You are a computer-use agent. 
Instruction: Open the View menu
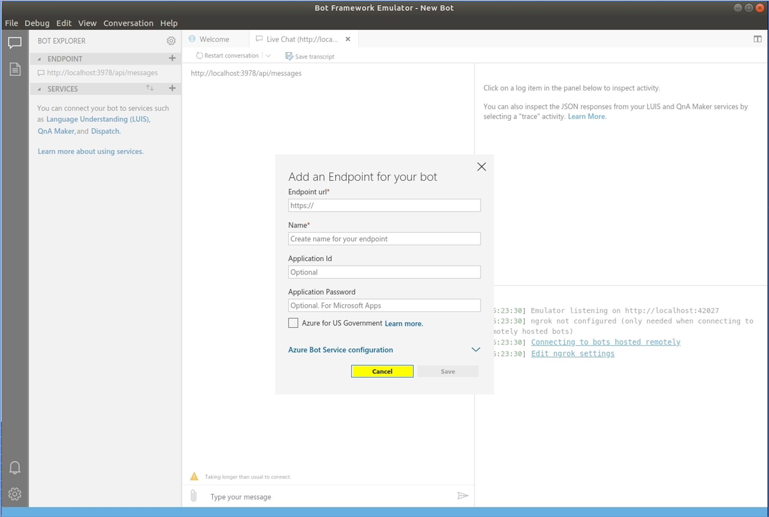(x=87, y=23)
